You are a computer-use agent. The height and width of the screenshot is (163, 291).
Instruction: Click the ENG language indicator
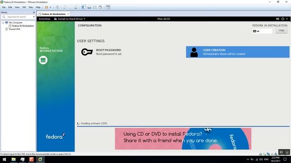pyautogui.click(x=266, y=159)
